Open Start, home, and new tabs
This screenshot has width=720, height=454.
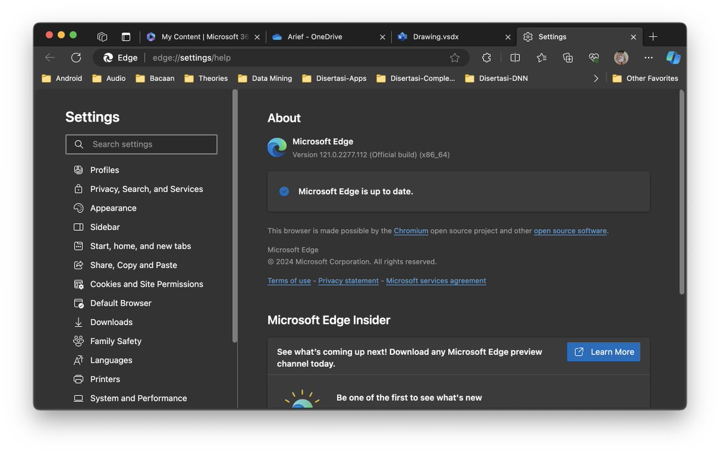click(132, 246)
